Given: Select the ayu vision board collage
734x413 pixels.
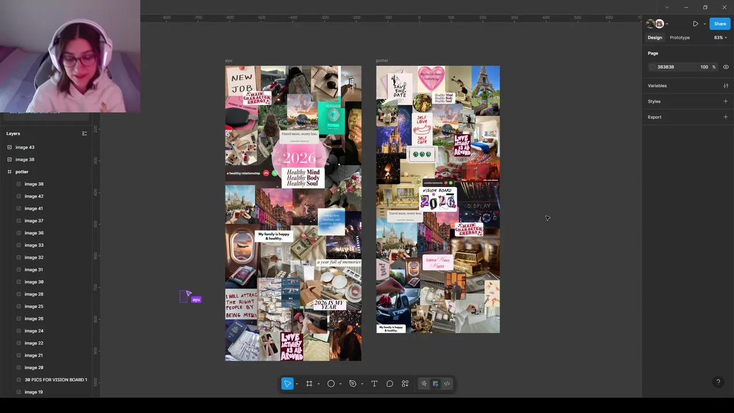Looking at the screenshot, I should 293,213.
